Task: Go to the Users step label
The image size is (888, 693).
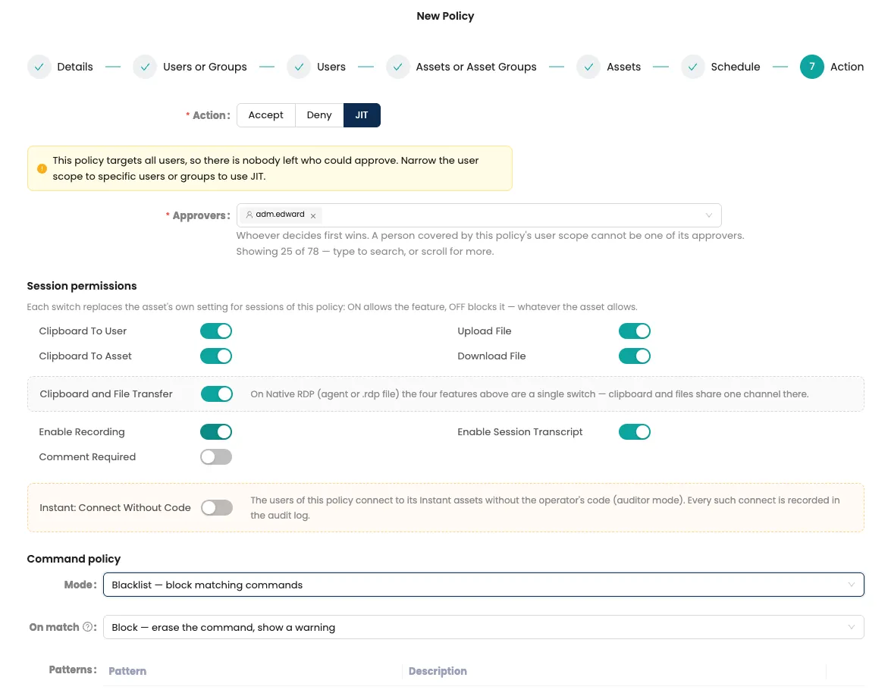Action: 331,67
